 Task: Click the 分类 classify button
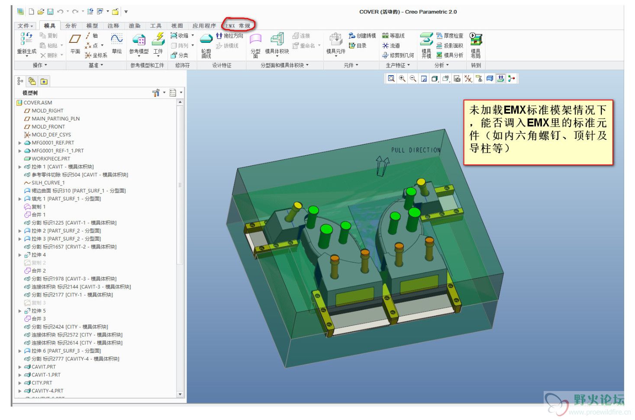click(x=179, y=55)
